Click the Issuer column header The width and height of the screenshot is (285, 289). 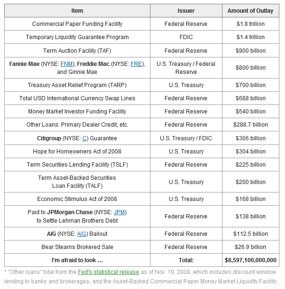point(186,11)
